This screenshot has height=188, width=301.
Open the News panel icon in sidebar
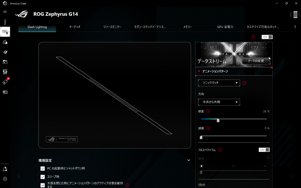pyautogui.click(x=5, y=92)
